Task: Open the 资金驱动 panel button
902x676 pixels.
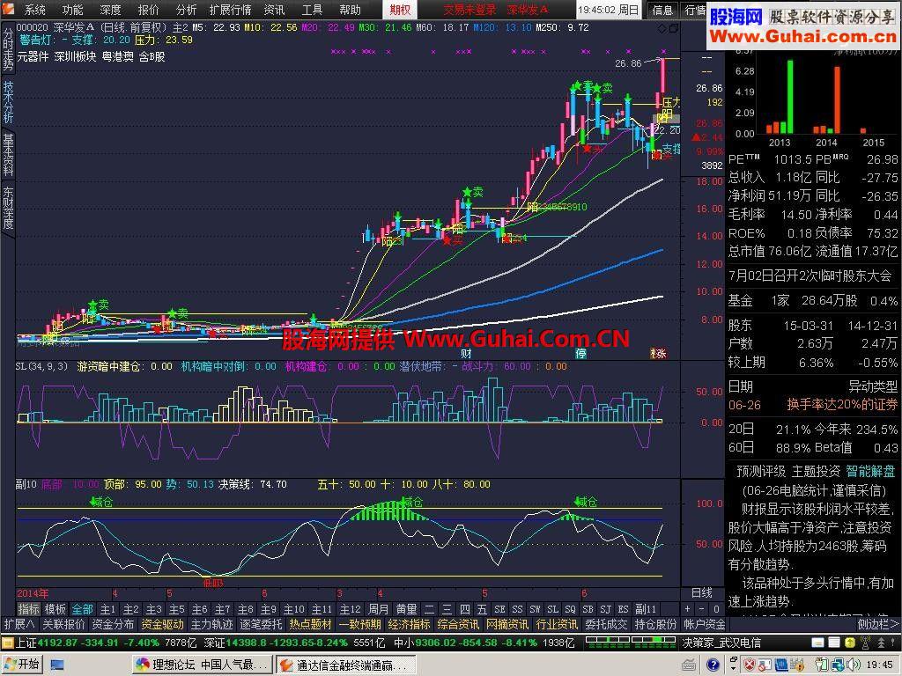Action: pos(163,624)
